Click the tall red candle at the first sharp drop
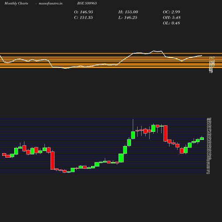Viewport: 222px width, 222px height. [52, 160]
